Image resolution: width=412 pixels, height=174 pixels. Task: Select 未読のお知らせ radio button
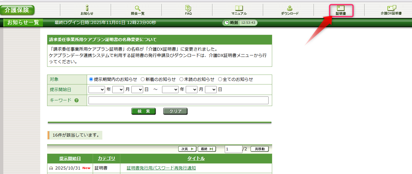tap(181, 79)
